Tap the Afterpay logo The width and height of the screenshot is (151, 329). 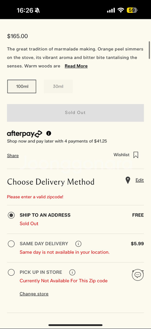point(25,133)
